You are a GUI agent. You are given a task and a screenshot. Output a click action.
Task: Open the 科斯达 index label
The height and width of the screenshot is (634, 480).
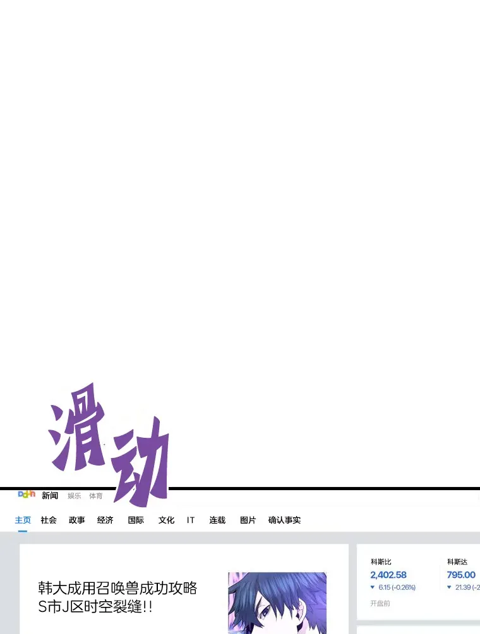click(457, 561)
